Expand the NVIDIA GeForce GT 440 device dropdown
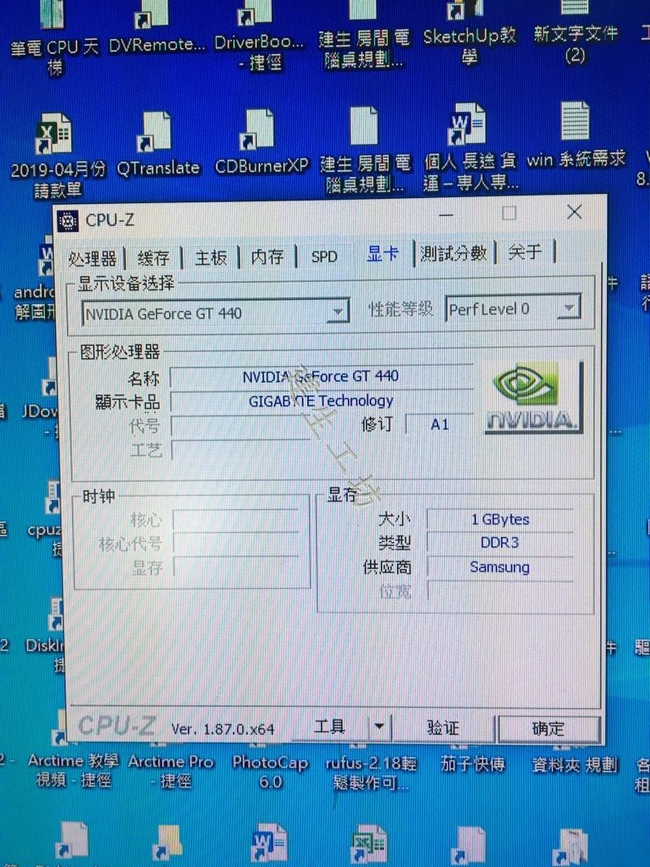 (337, 312)
